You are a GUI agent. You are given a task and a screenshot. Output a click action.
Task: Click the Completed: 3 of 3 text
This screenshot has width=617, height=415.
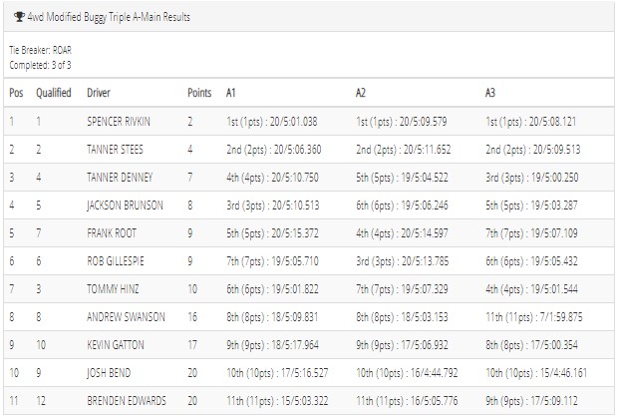[40, 65]
